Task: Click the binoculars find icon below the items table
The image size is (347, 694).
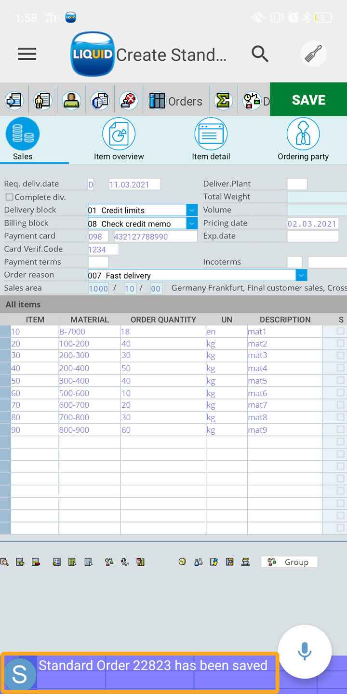Action: coord(198,562)
